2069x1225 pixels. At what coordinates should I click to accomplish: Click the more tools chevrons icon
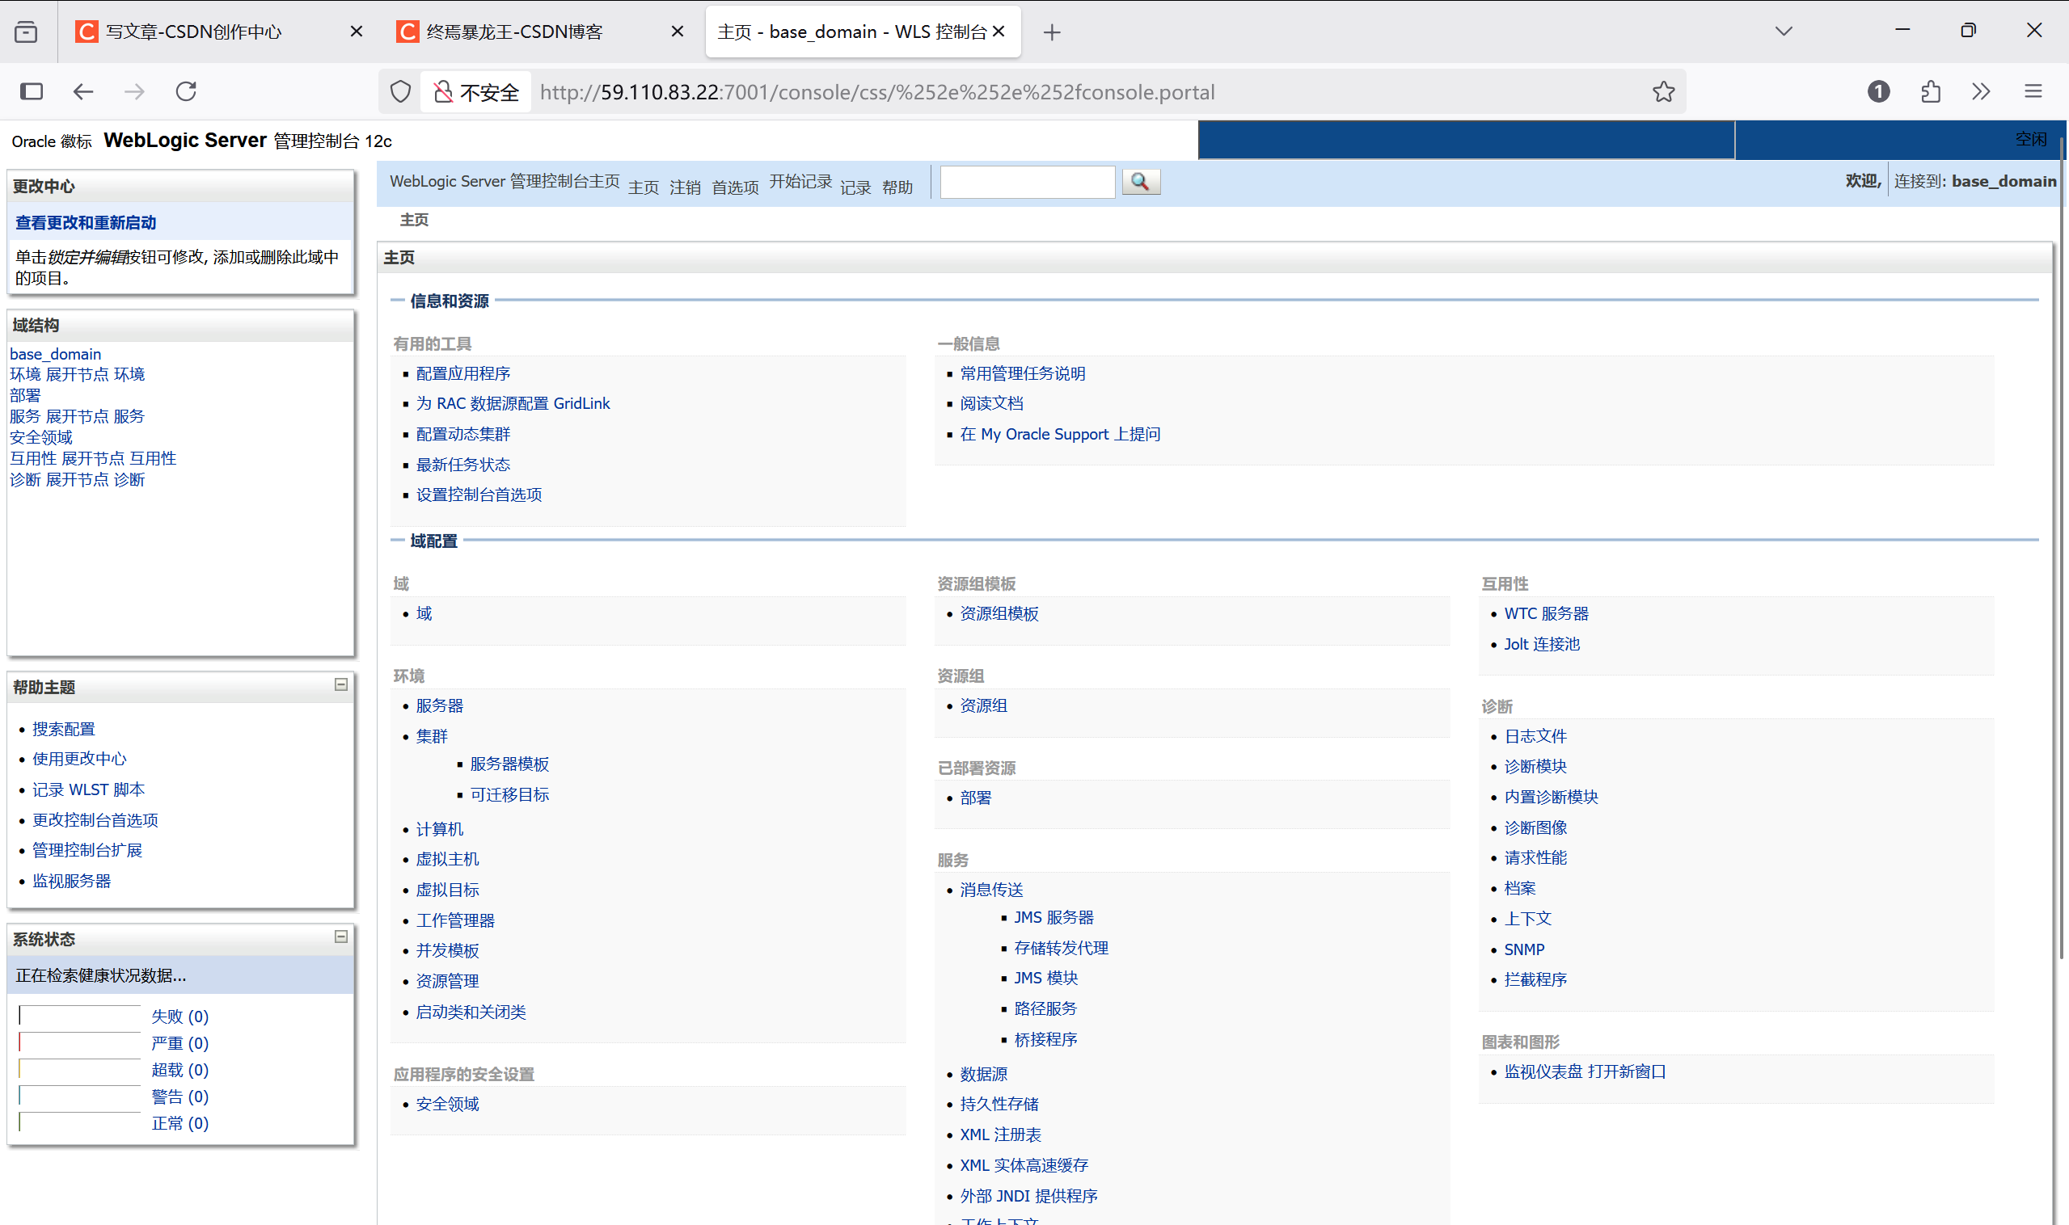tap(1982, 91)
